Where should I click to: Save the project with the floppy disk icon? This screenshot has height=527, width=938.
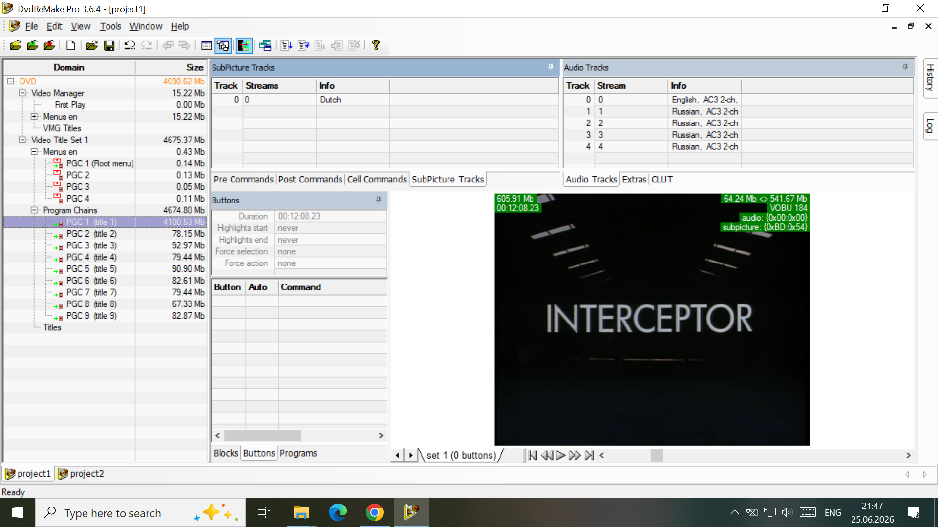point(109,45)
